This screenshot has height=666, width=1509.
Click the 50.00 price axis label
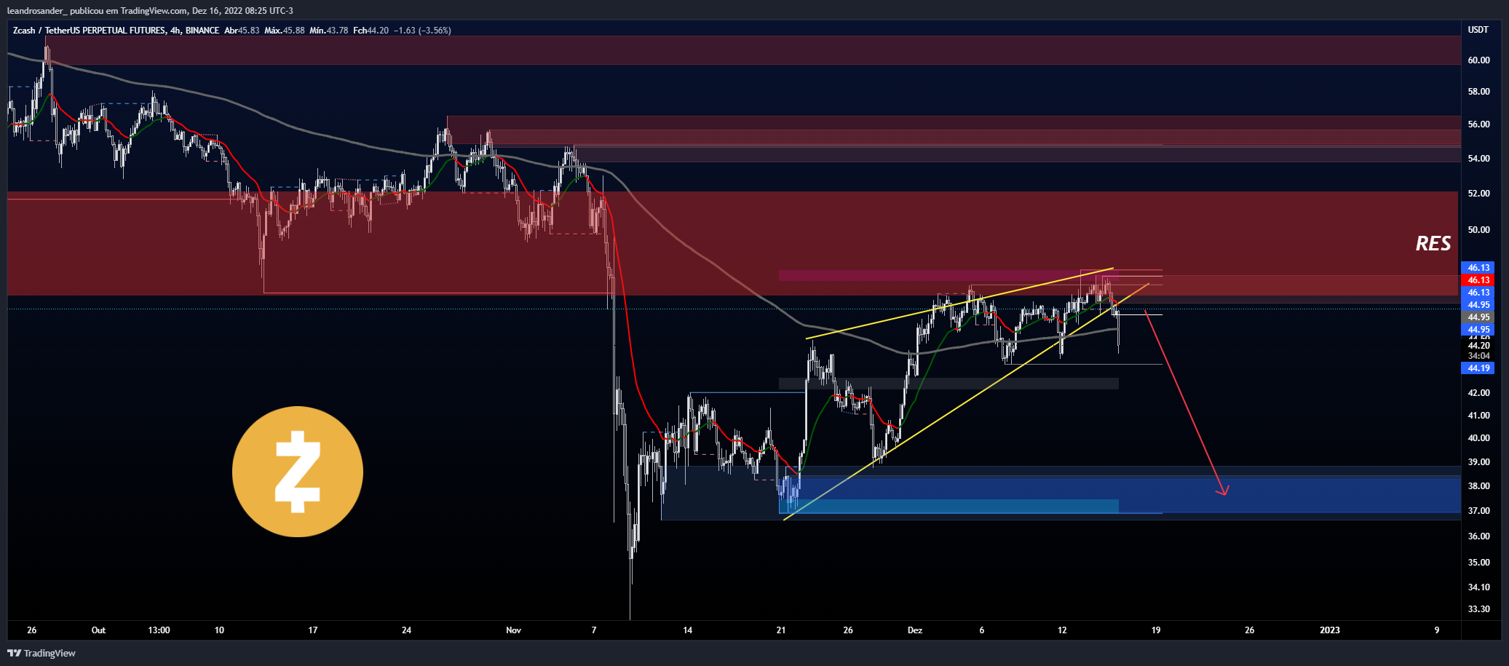1478,230
